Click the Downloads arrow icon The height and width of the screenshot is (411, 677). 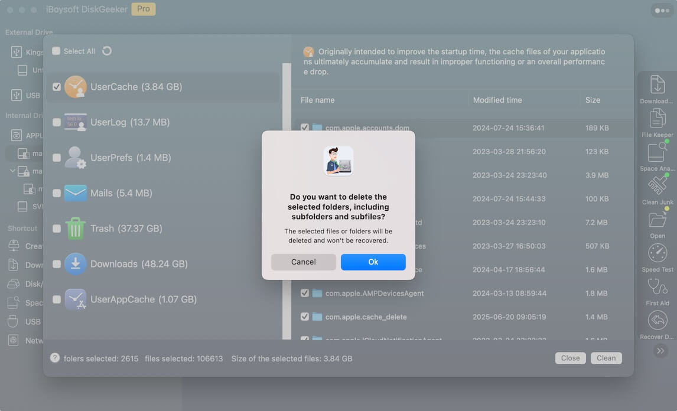point(76,264)
